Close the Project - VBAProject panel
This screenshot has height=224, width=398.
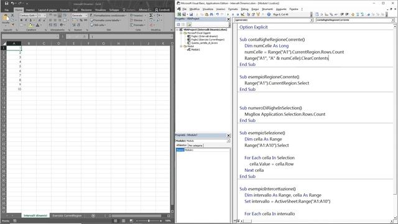[228, 19]
